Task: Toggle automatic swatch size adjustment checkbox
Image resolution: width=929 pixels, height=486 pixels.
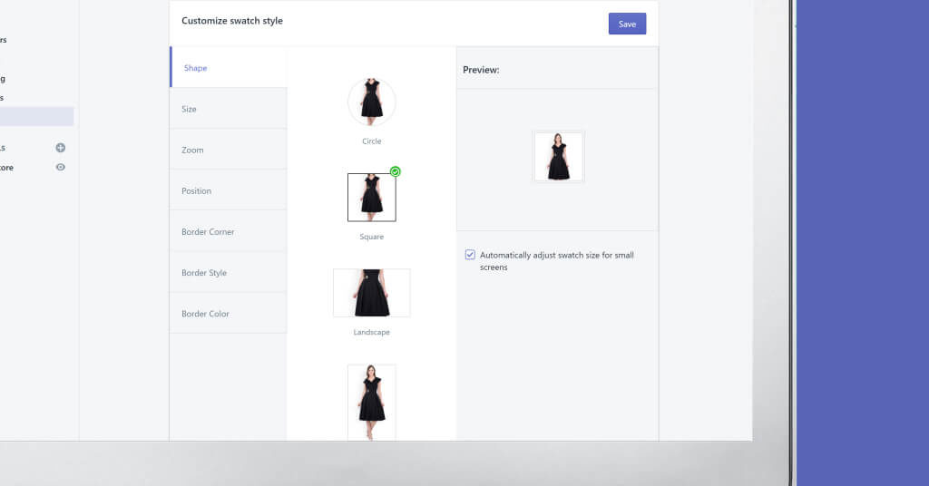Action: click(470, 256)
